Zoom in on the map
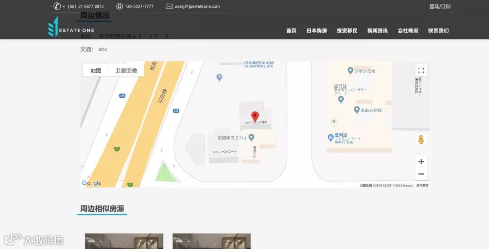 (x=421, y=162)
